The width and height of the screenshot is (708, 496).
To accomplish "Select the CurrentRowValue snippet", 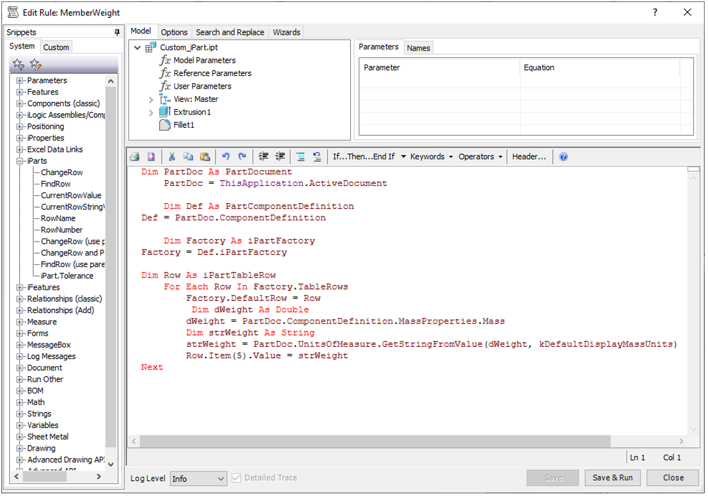I will 71,196.
